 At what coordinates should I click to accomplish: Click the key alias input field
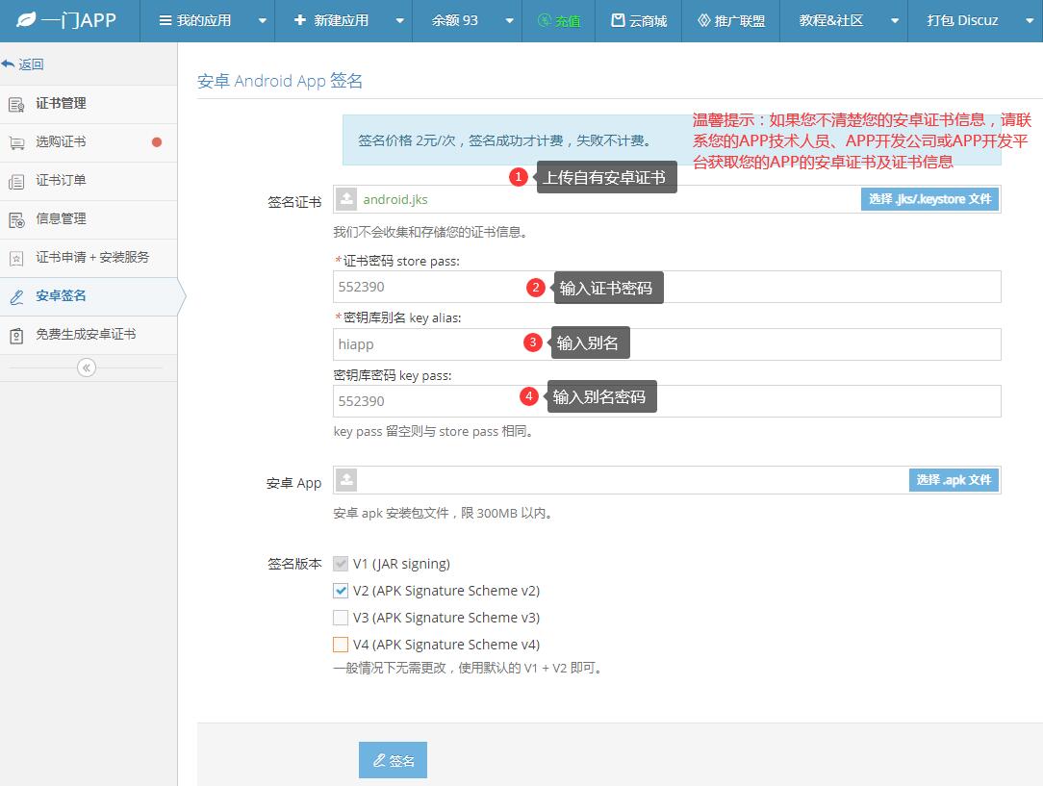667,343
